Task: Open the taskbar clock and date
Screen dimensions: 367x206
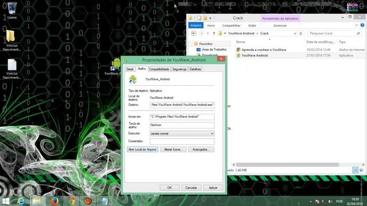Action: (355, 201)
